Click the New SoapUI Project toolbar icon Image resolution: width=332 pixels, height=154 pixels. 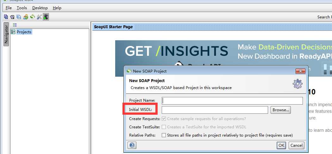click(x=6, y=17)
